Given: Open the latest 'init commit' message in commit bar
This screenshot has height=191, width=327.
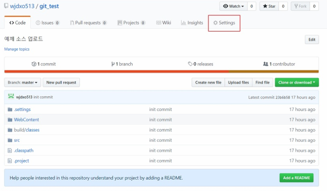Looking at the screenshot, I should click(43, 97).
